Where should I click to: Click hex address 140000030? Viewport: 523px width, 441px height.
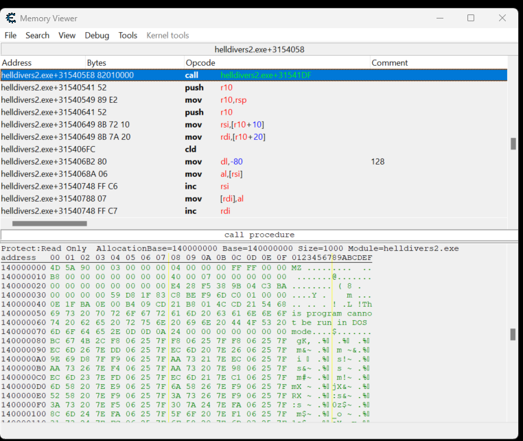[x=23, y=296]
